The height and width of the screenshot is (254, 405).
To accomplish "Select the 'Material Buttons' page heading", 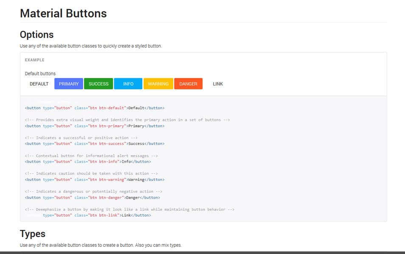I will tap(63, 13).
